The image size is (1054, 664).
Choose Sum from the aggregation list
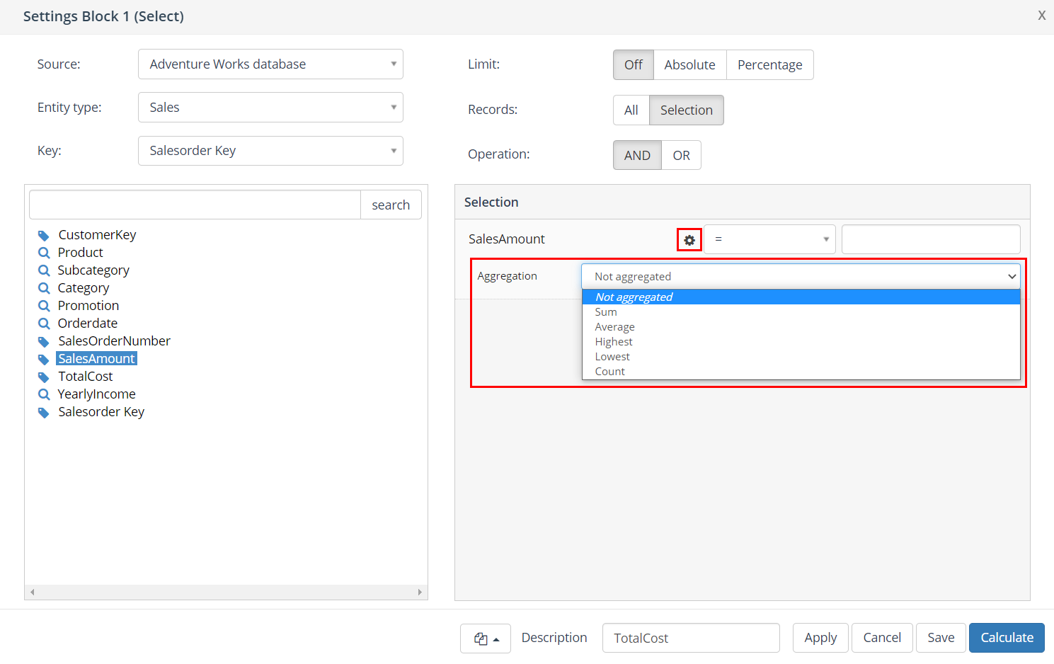coord(606,312)
